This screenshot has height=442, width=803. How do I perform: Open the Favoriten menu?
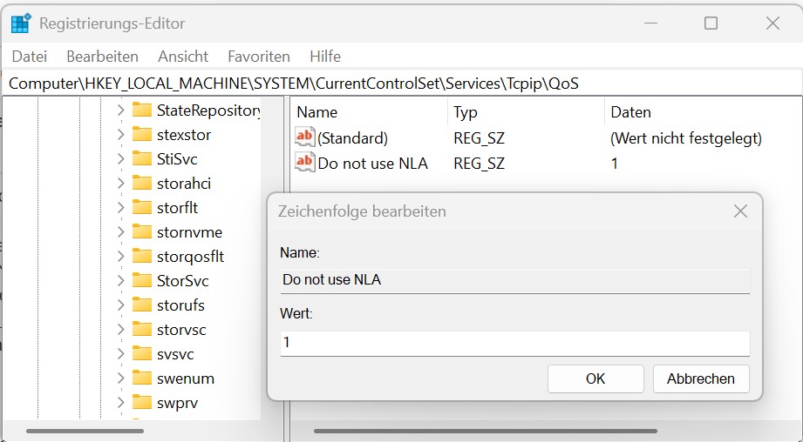(259, 57)
